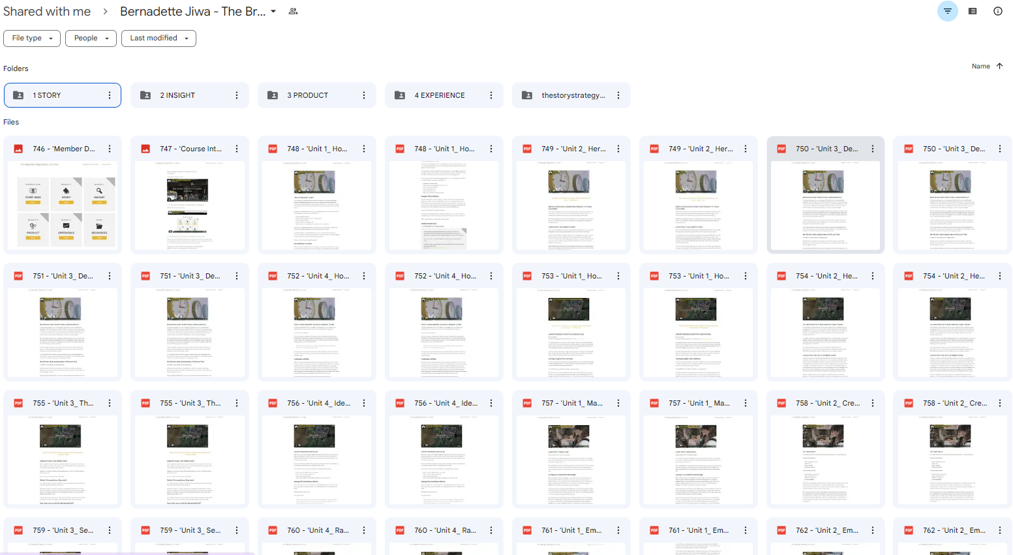The image size is (1013, 555).
Task: Expand the File type filter dropdown
Action: coord(32,38)
